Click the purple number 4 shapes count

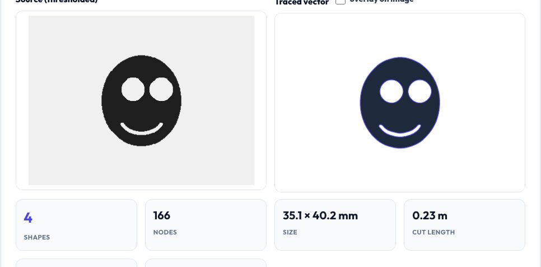pos(28,218)
